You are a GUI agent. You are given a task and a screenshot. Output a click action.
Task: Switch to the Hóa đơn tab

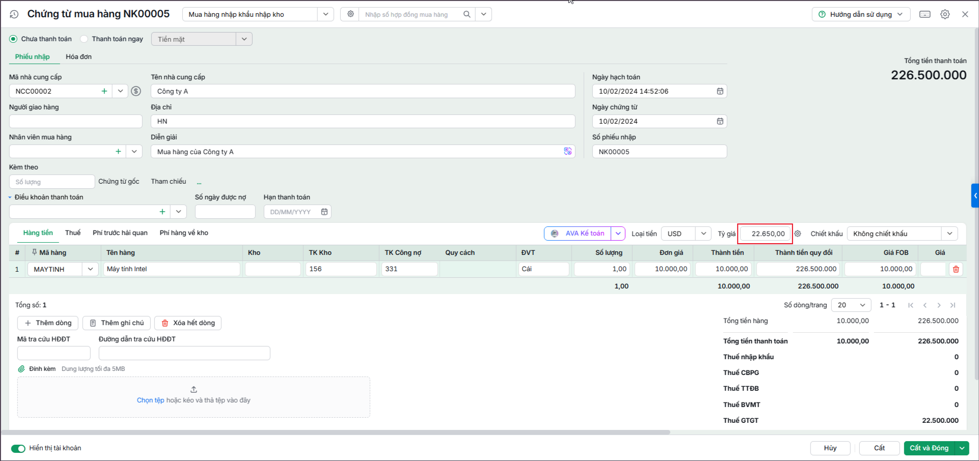click(x=78, y=56)
